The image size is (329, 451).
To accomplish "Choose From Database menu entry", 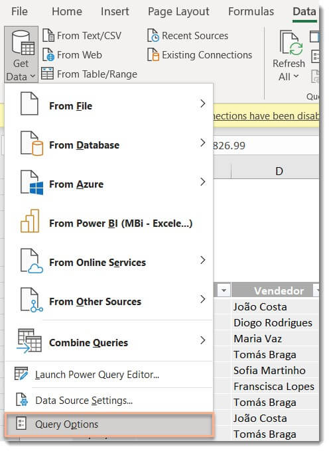I will click(109, 145).
